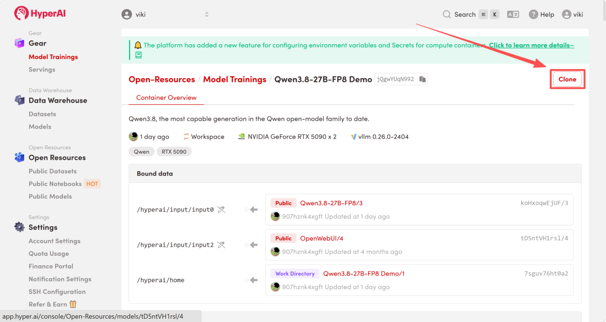Open Notification Settings
606x322 pixels.
click(60, 279)
